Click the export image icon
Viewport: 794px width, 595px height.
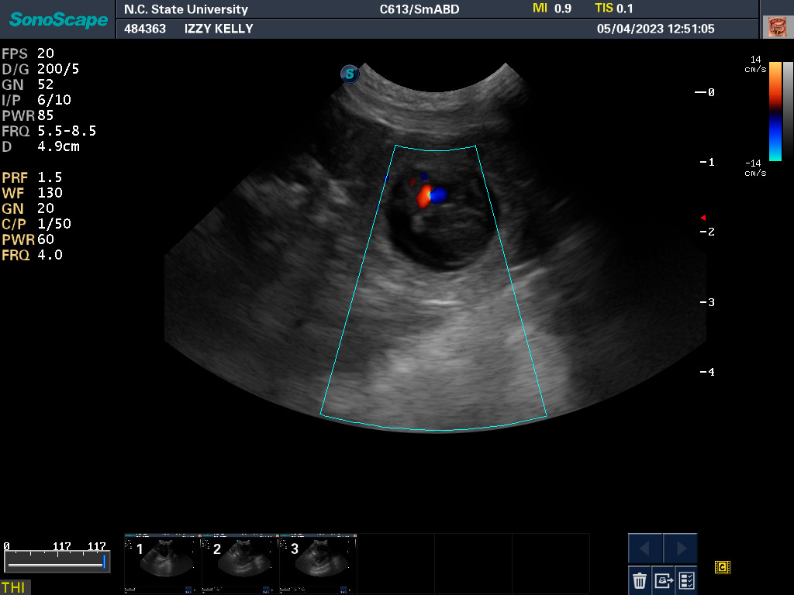(663, 580)
